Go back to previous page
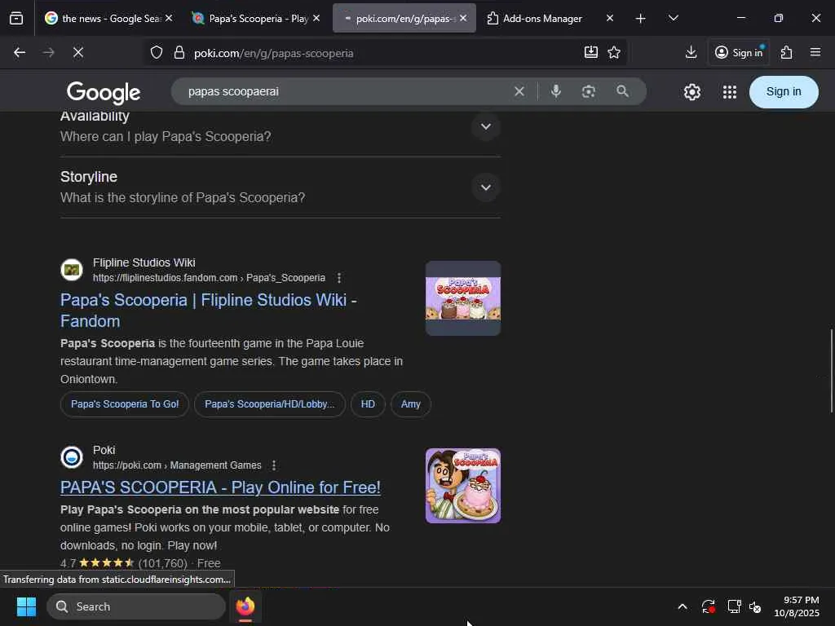835x626 pixels. pos(20,52)
